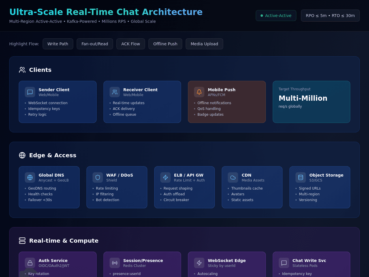
Task: Click the Multi-Million throughput value
Action: 303,98
